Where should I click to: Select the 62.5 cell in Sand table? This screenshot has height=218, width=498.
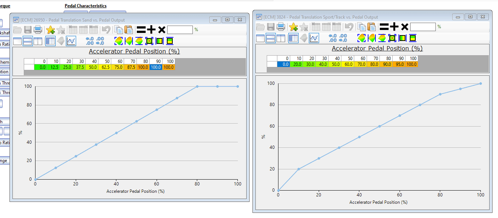(x=105, y=67)
